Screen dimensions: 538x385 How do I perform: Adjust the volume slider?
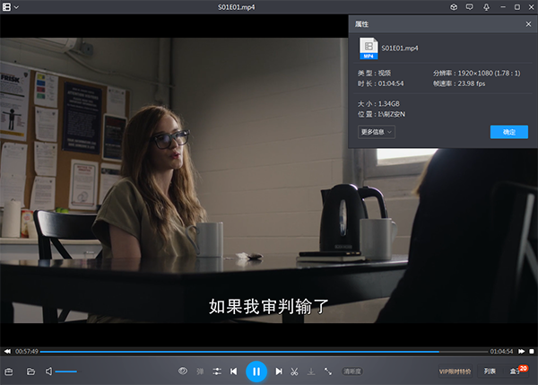tap(66, 372)
